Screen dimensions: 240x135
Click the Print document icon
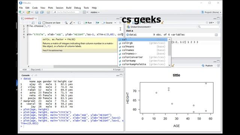coord(48,12)
